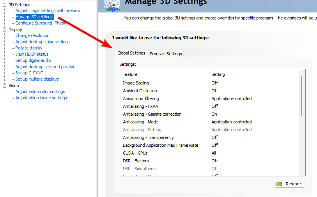This screenshot has width=317, height=197.
Task: Select the Antialiasing - FXAA row
Action: pos(209,106)
